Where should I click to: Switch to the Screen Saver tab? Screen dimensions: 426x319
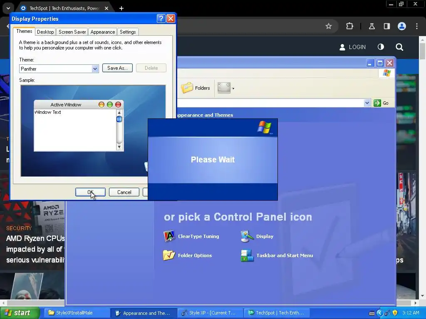coord(72,32)
